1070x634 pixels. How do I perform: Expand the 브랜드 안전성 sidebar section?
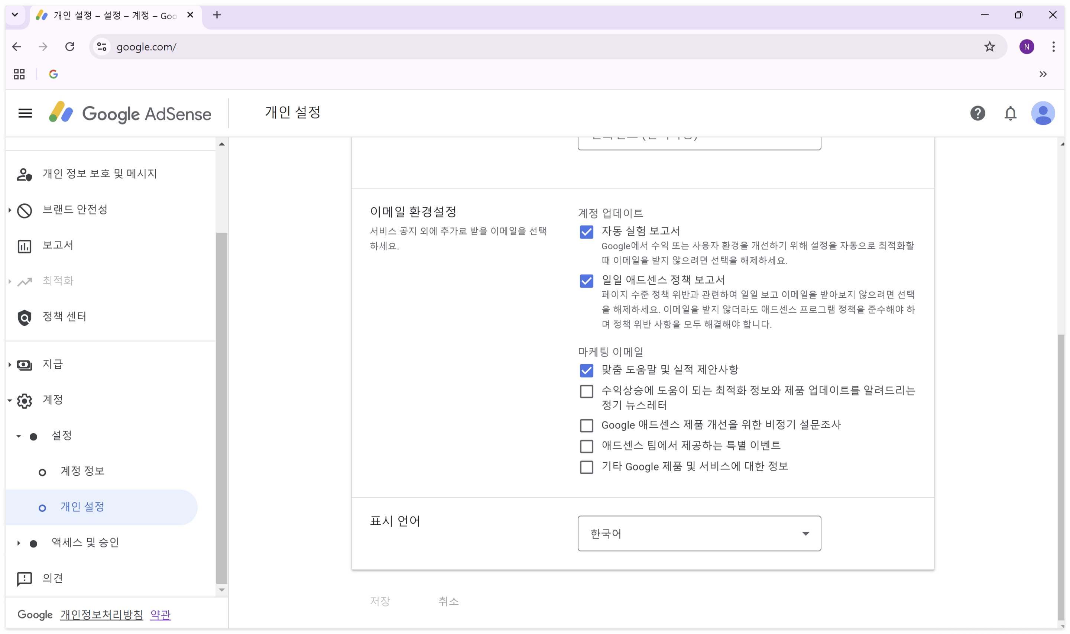tap(10, 210)
